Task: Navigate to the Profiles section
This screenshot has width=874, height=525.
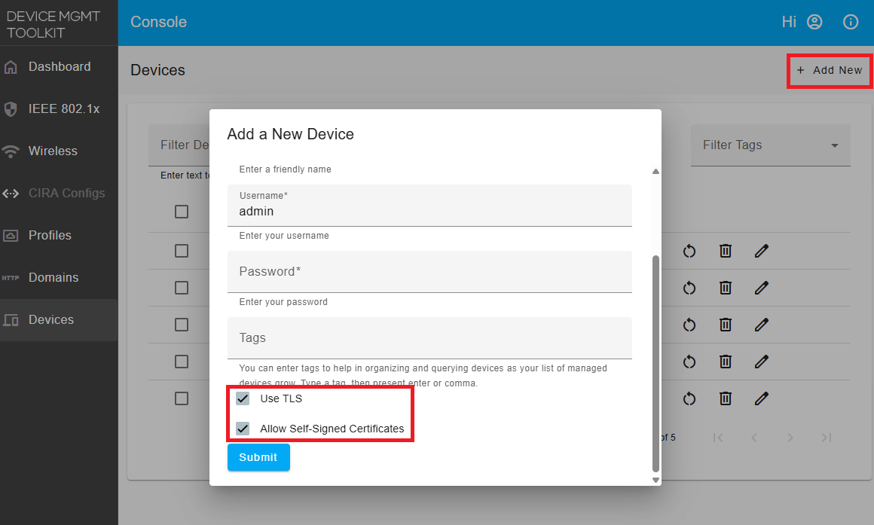Action: pos(11,235)
